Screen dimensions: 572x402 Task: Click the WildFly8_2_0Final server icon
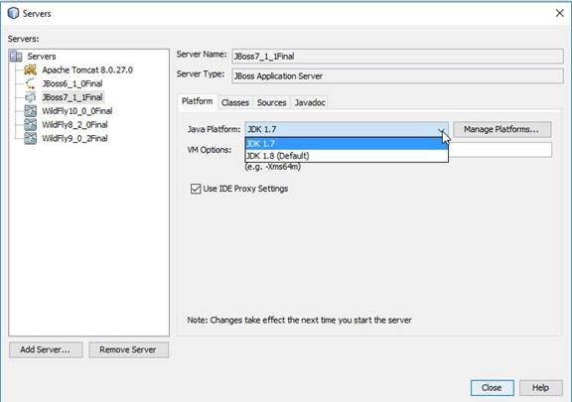click(x=30, y=124)
